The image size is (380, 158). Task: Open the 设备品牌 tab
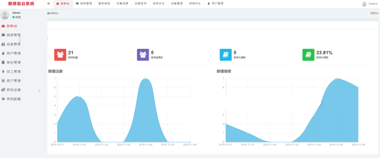point(122,4)
